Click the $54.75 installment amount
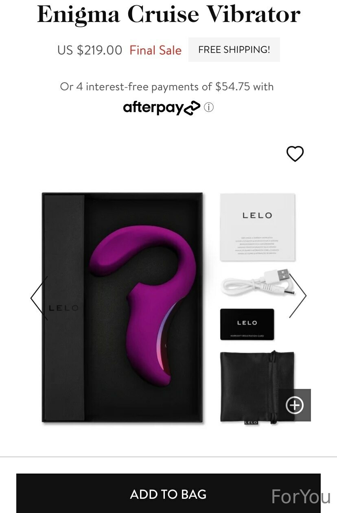Screen dimensions: 337x513 coord(233,87)
